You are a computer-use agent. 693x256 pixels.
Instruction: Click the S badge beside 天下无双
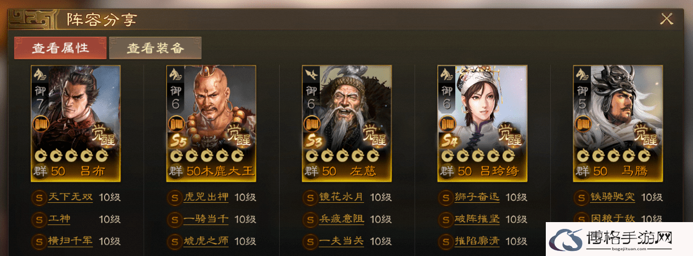point(39,198)
